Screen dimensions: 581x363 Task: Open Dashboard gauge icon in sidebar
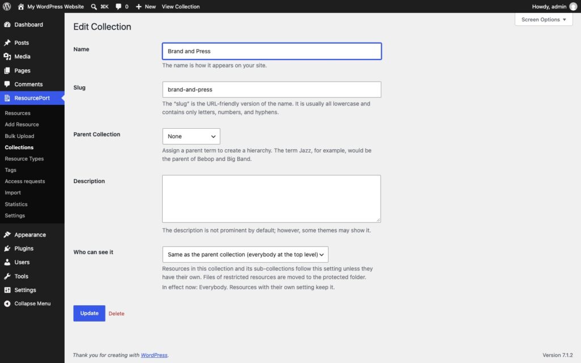[x=7, y=24]
